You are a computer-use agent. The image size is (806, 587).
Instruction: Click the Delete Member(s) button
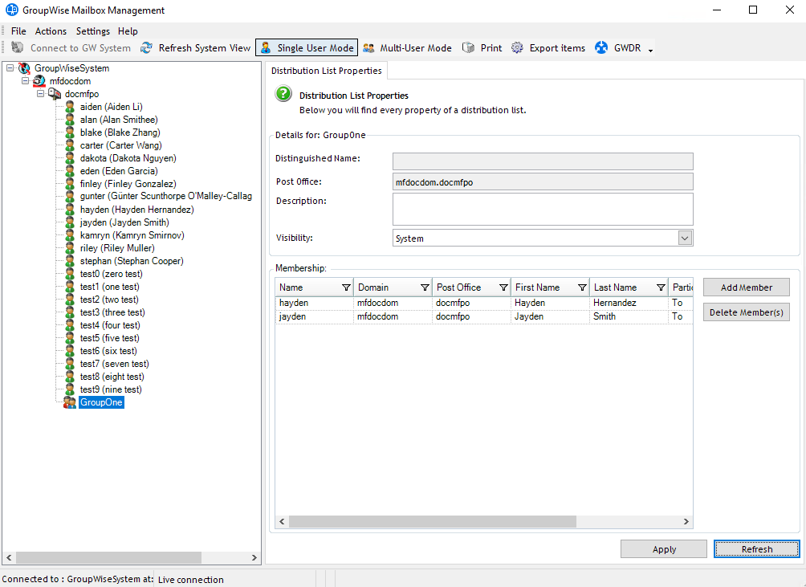coord(747,312)
